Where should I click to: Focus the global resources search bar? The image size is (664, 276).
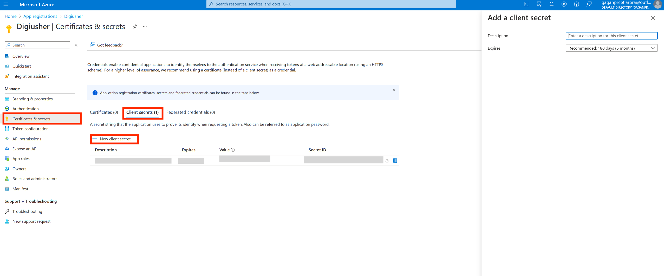point(331,4)
